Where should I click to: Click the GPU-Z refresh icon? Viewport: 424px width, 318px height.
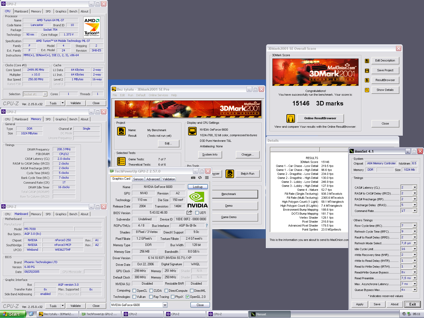click(200, 178)
